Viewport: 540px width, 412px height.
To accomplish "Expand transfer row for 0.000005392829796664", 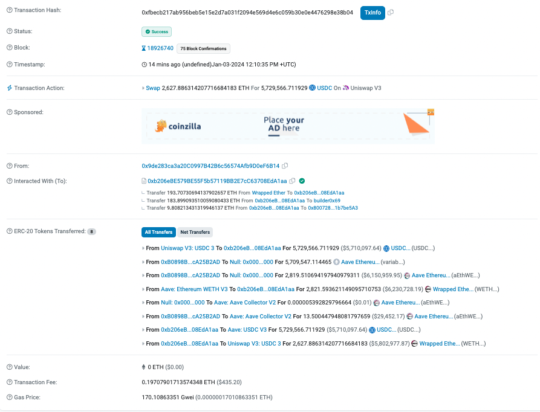I will click(143, 303).
